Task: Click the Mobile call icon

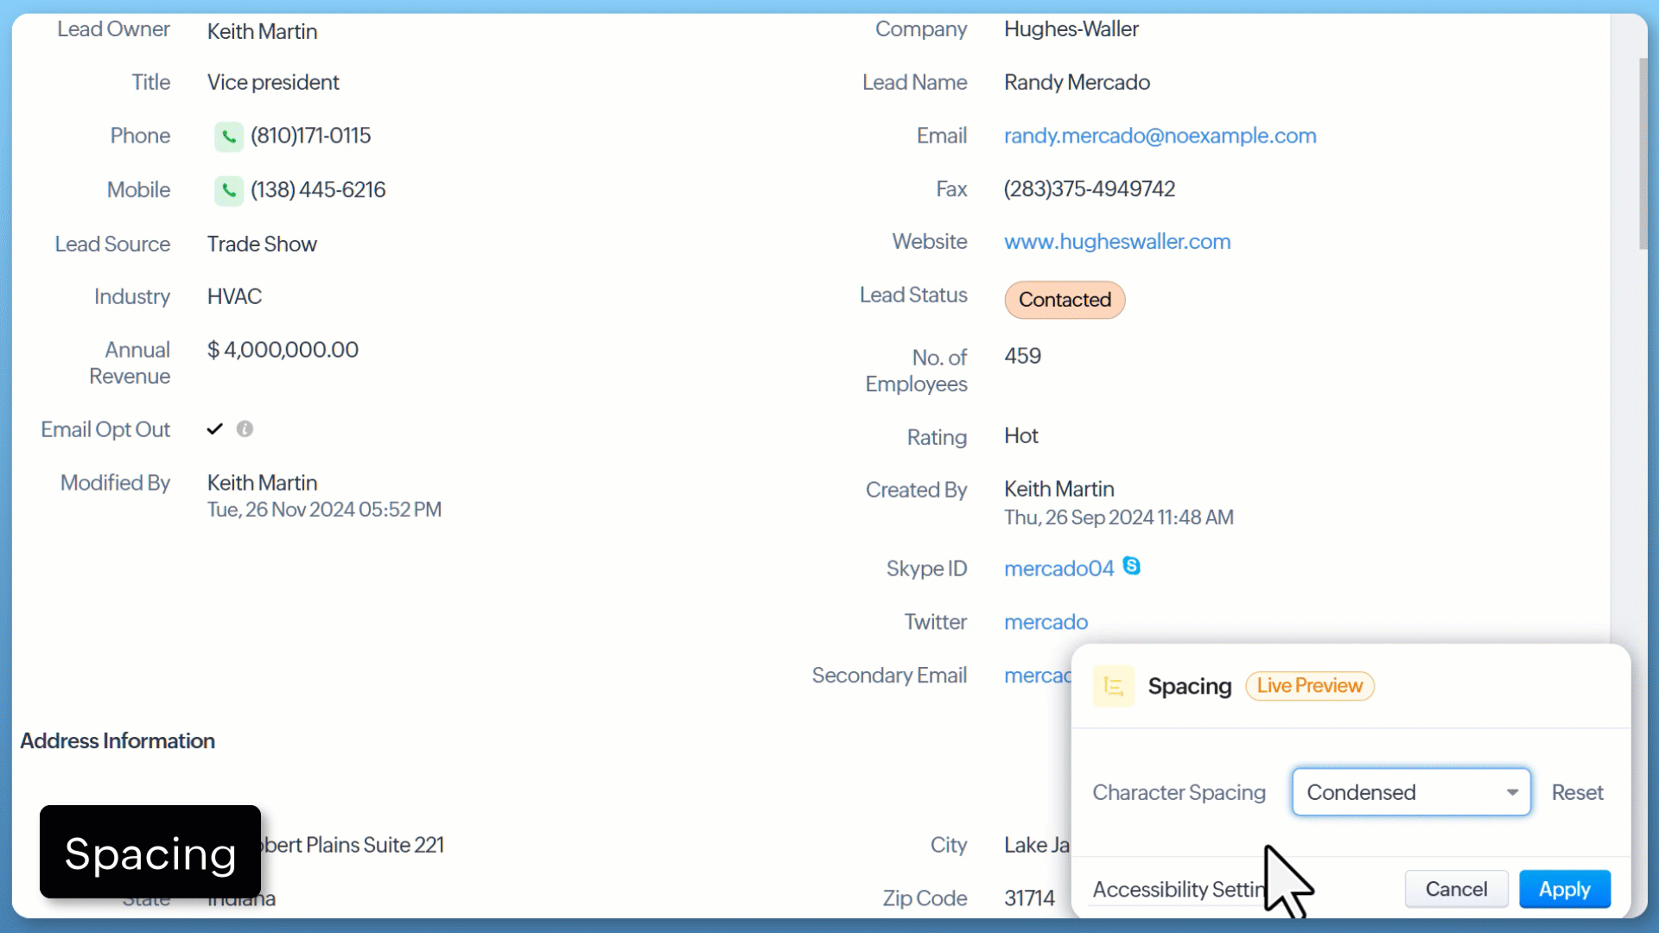Action: pyautogui.click(x=228, y=190)
